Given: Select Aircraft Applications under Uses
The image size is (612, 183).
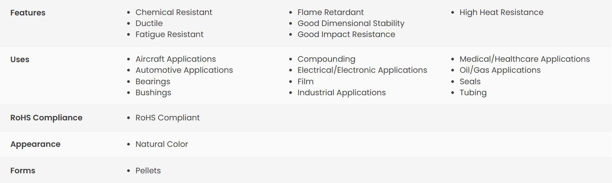Looking at the screenshot, I should click(176, 59).
